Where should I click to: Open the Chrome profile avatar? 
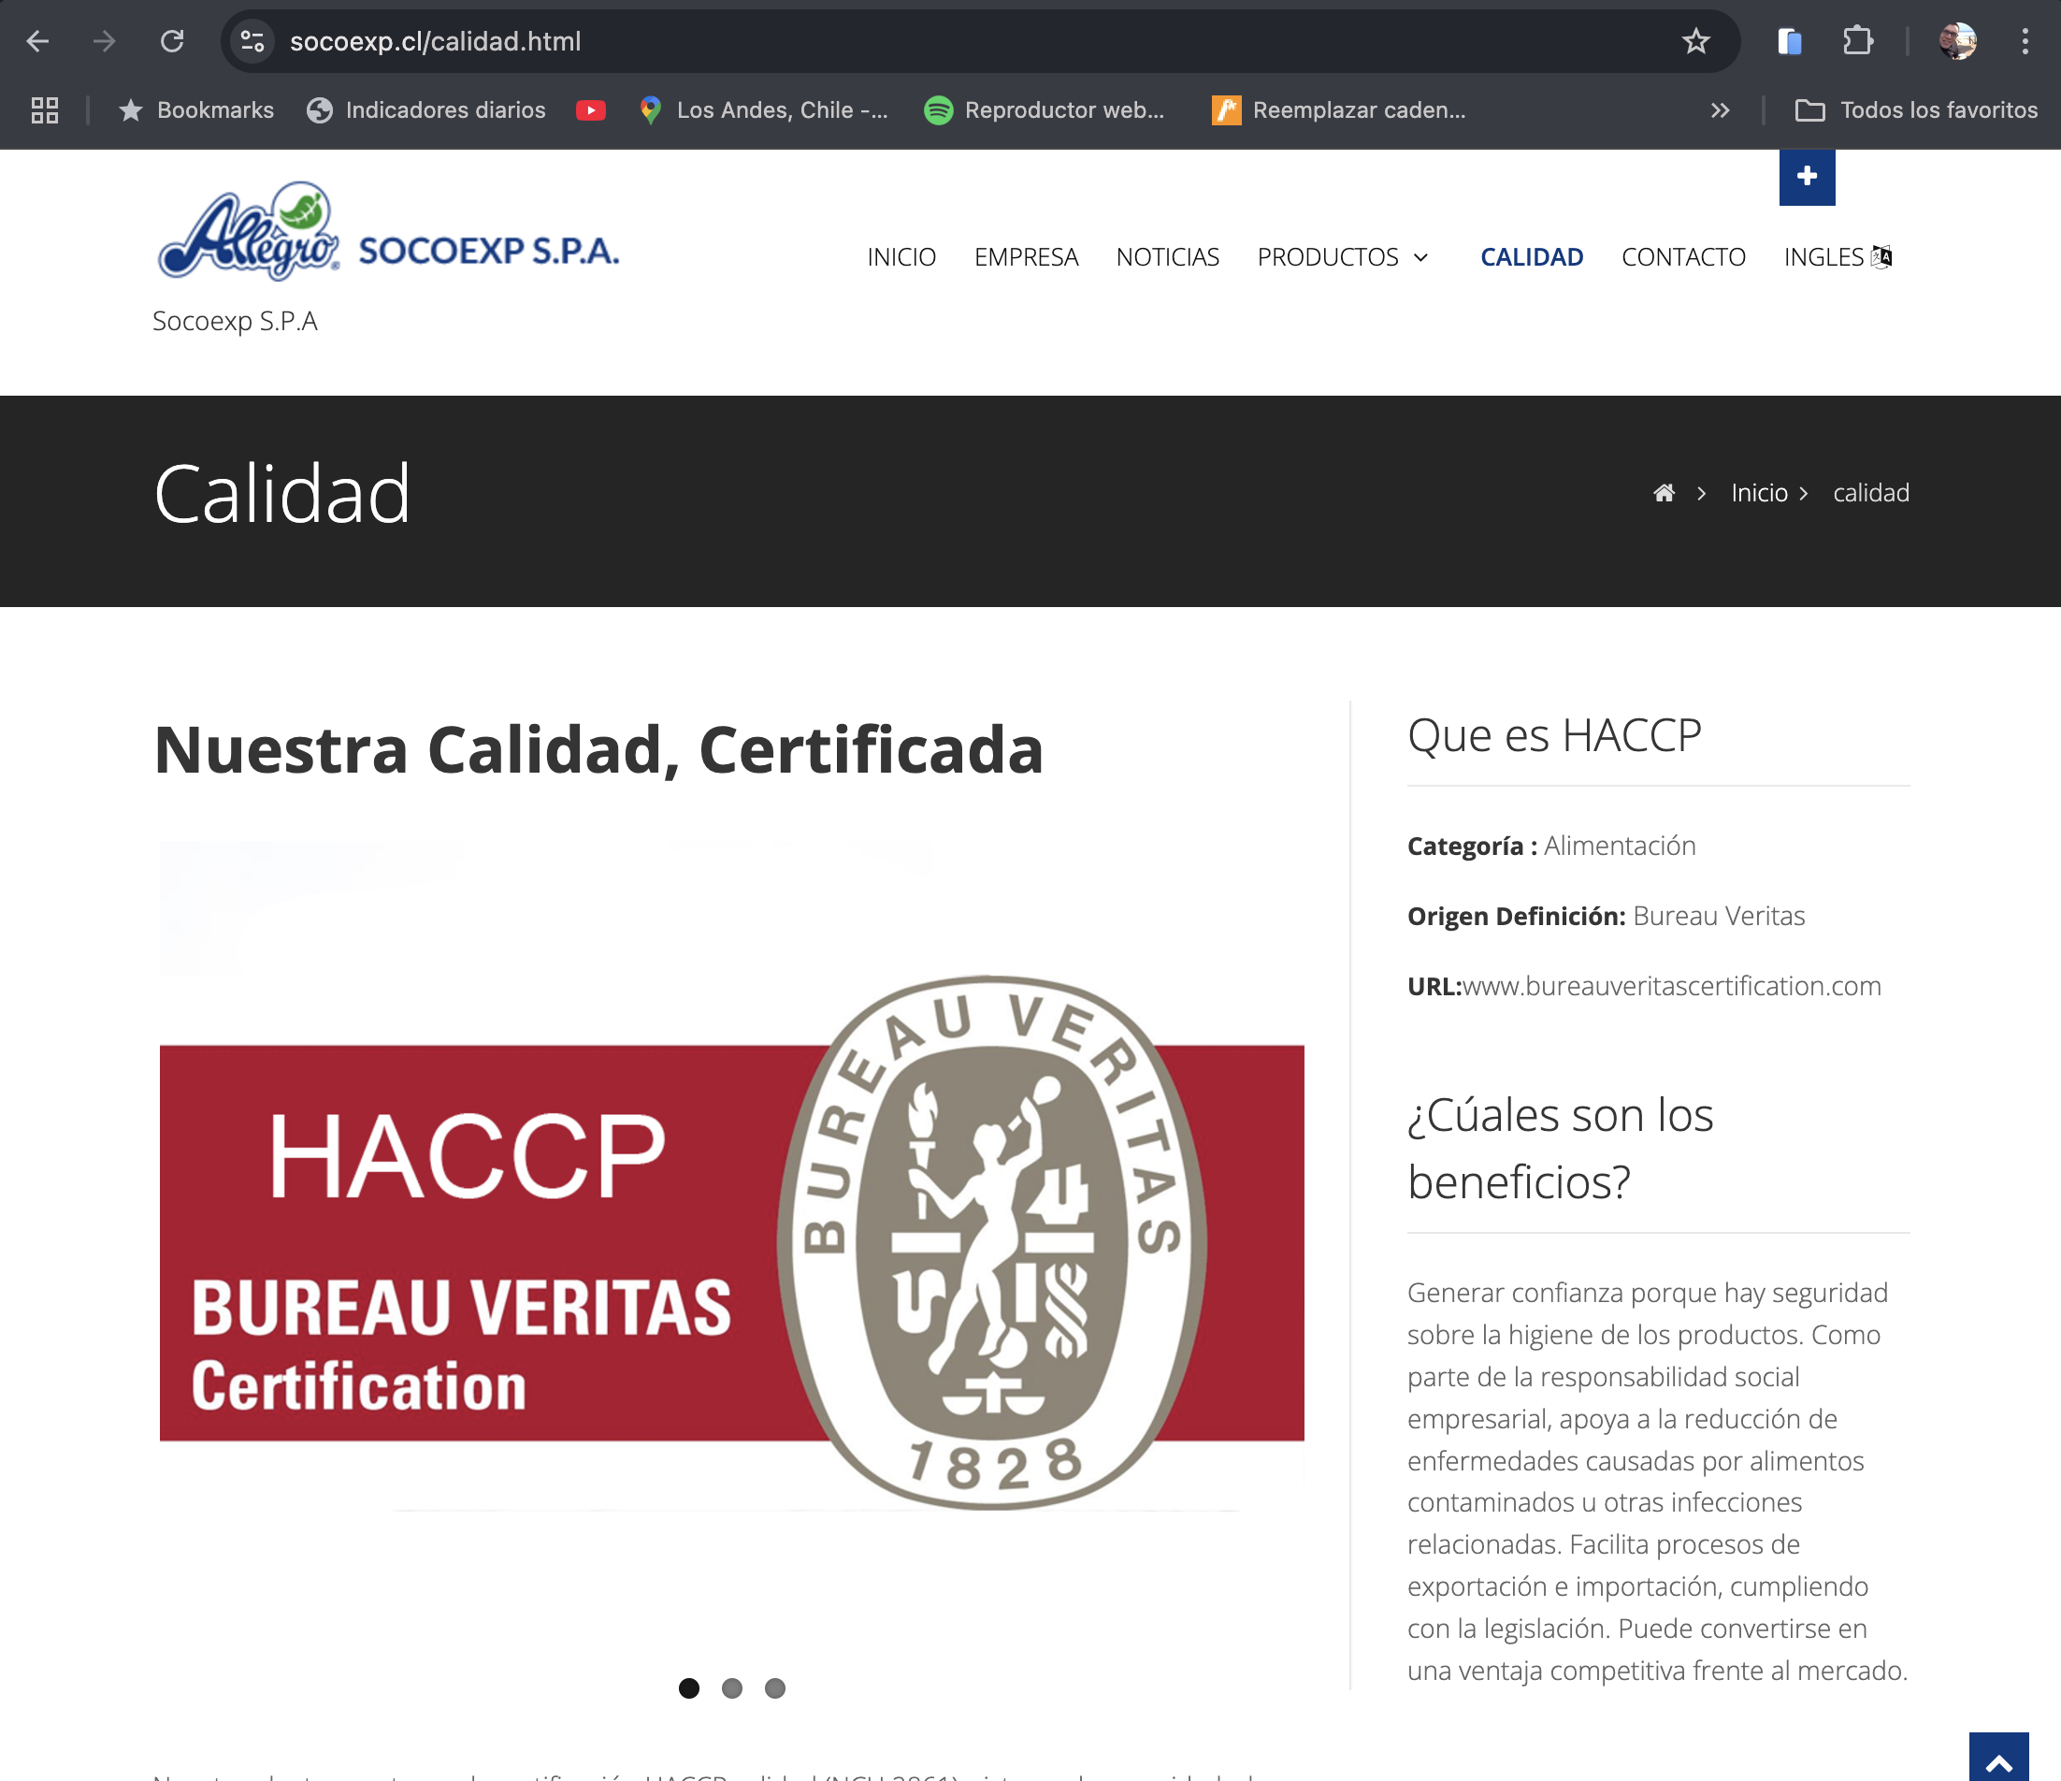click(1956, 41)
